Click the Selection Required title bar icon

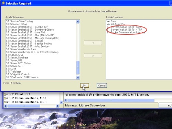(x=3, y=3)
